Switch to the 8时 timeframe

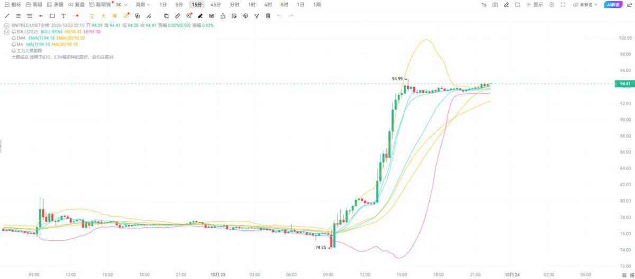tap(285, 4)
